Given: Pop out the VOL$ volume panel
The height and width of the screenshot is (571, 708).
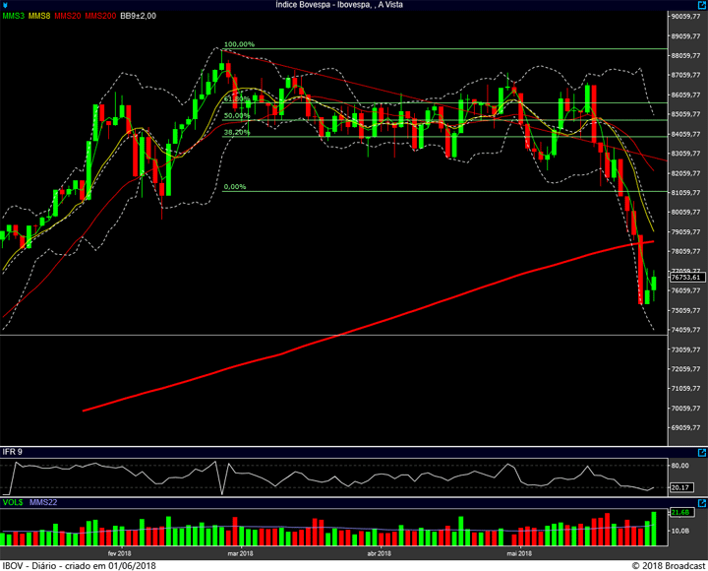Looking at the screenshot, I should pos(702,503).
